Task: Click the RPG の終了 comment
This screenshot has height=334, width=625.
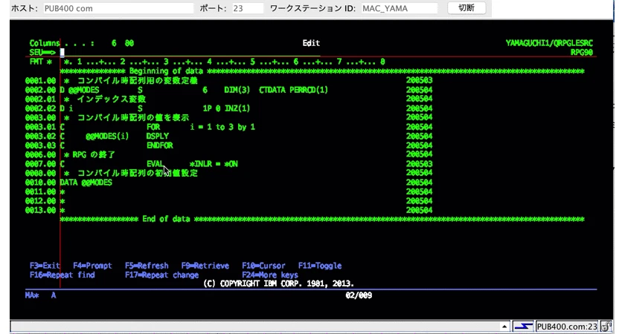Action: tap(94, 154)
